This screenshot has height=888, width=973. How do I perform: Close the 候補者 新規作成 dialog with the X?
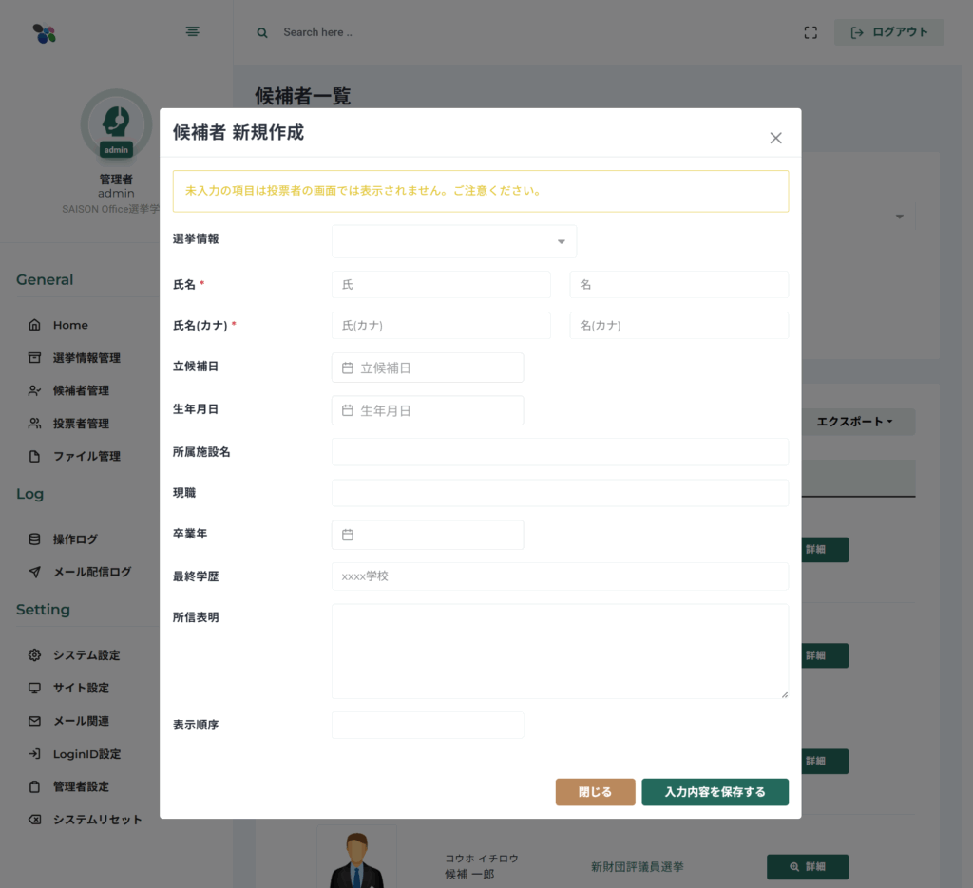coord(775,138)
